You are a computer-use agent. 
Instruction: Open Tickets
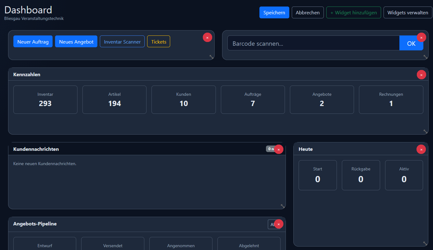(159, 42)
